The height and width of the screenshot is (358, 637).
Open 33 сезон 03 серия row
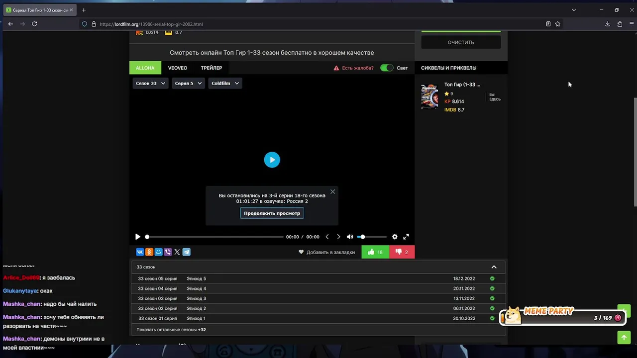coord(318,298)
